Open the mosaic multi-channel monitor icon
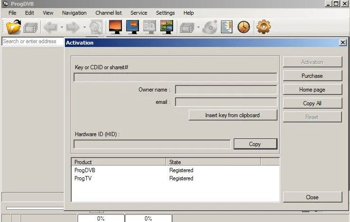The width and height of the screenshot is (350, 222). tap(166, 27)
